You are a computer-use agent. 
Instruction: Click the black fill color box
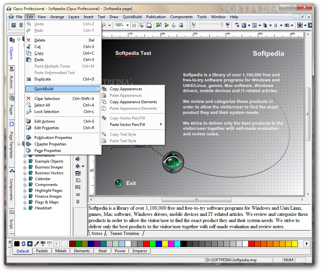click(x=17, y=243)
